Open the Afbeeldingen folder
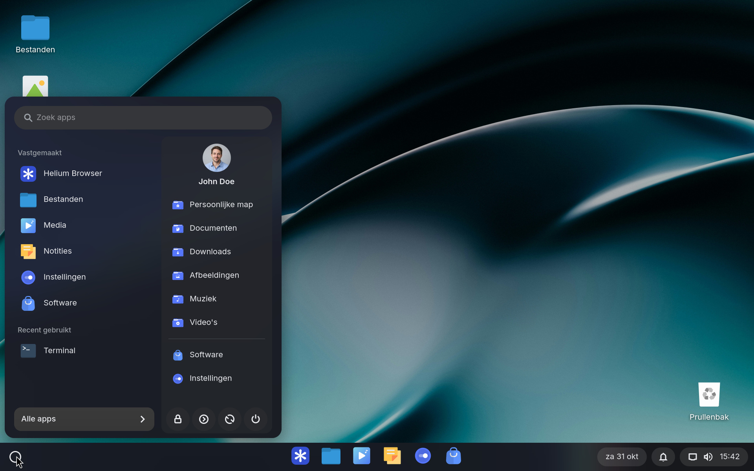The image size is (754, 471). [217, 275]
